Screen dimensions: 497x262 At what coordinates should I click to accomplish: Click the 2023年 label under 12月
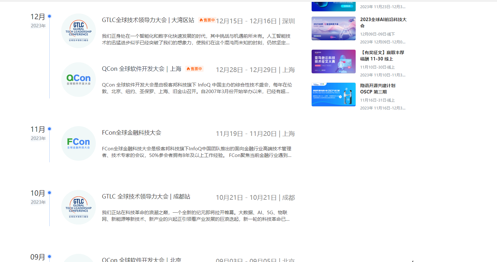[38, 26]
